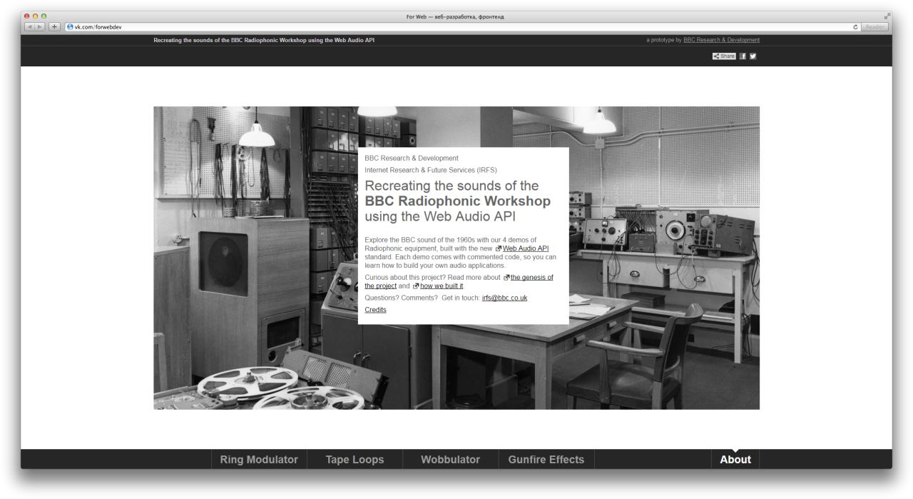Select the About tab

click(735, 460)
